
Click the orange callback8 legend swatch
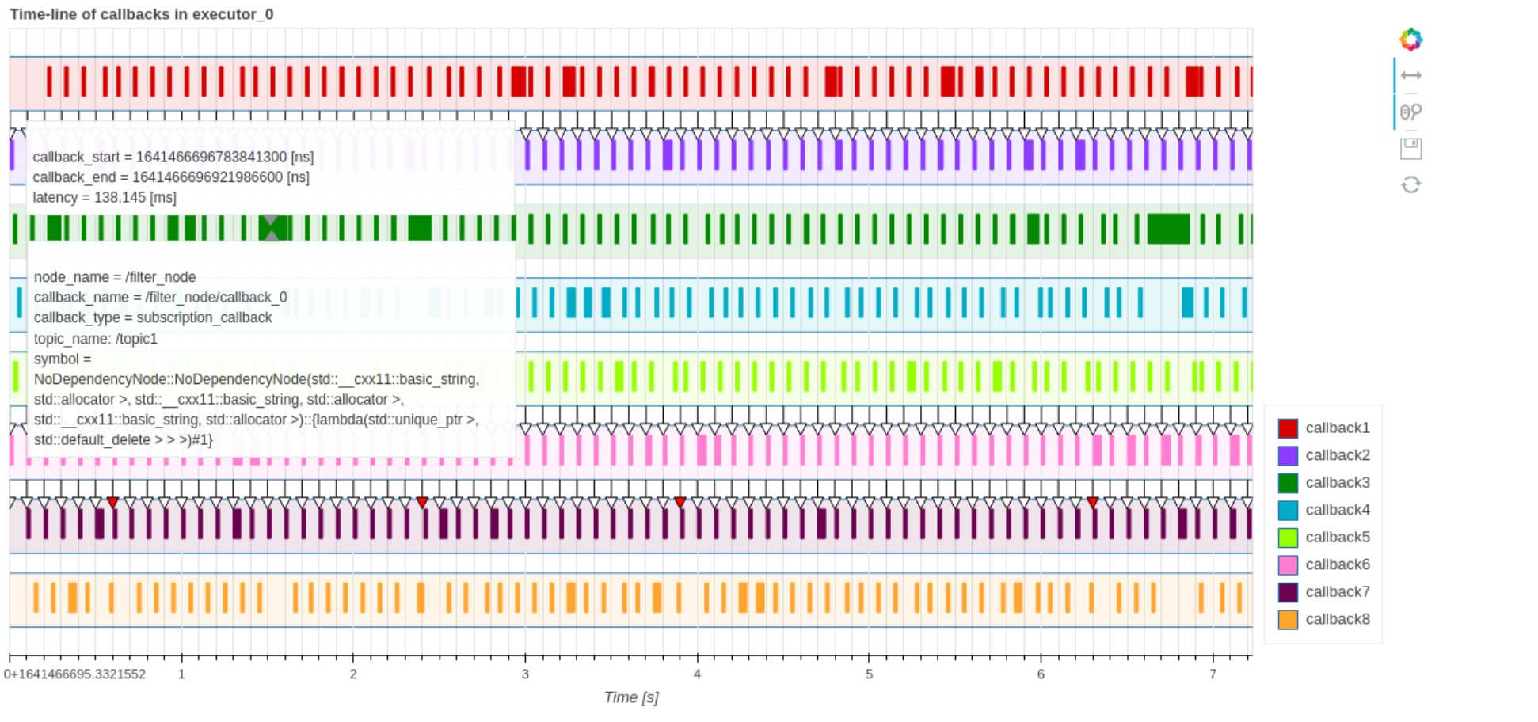(1288, 620)
